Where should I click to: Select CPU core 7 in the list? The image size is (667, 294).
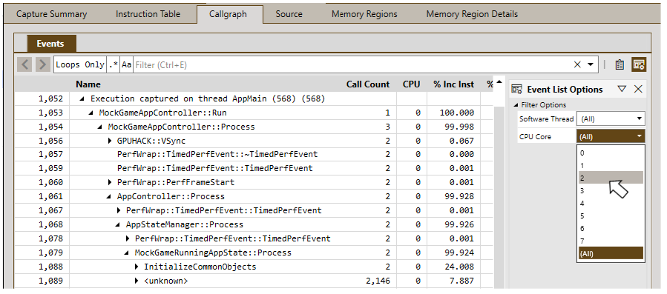[x=610, y=241]
